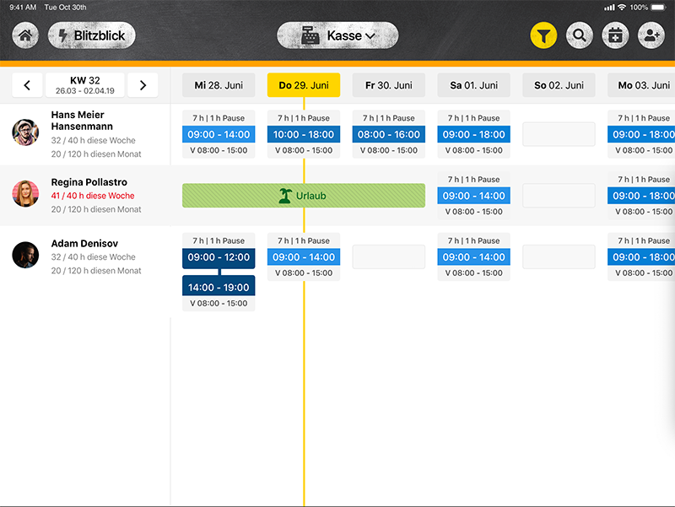Go to the home screen icon
The width and height of the screenshot is (675, 507).
(x=26, y=36)
